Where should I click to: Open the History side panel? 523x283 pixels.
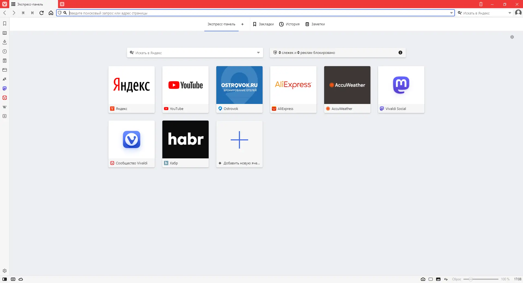coord(5,51)
